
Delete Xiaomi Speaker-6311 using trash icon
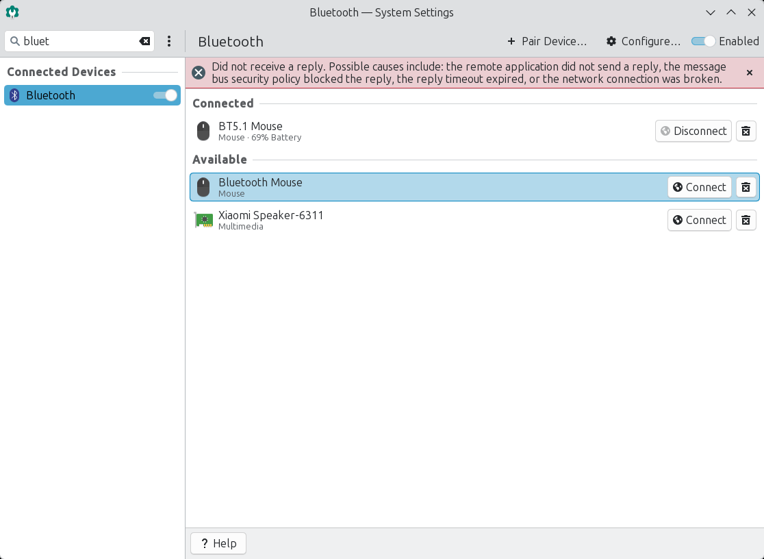(746, 220)
